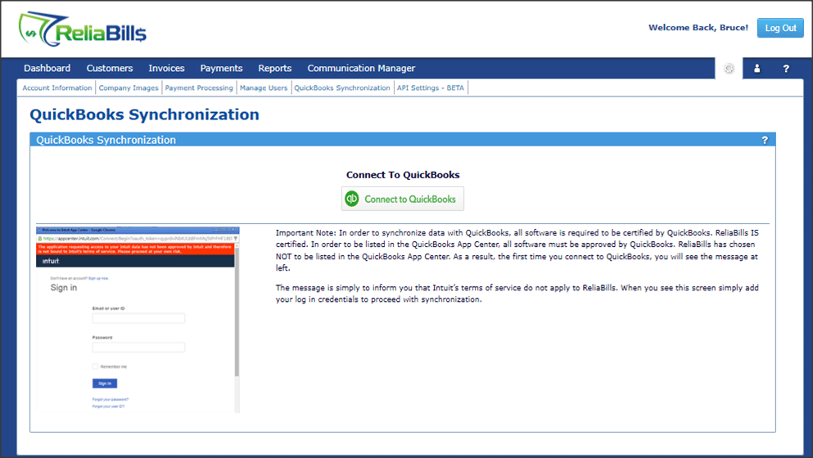The image size is (813, 458).
Task: Open Communication Manager
Action: pyautogui.click(x=361, y=69)
